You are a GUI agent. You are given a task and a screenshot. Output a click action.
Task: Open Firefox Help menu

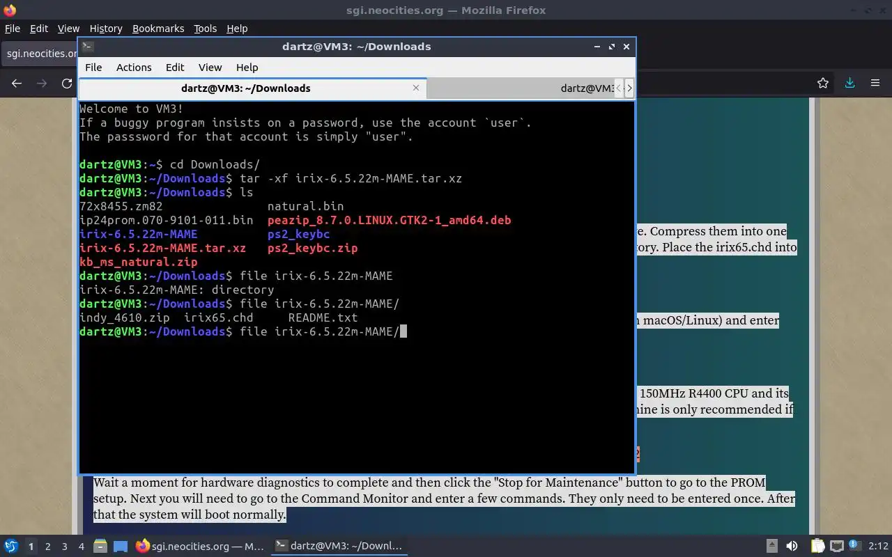[237, 29]
